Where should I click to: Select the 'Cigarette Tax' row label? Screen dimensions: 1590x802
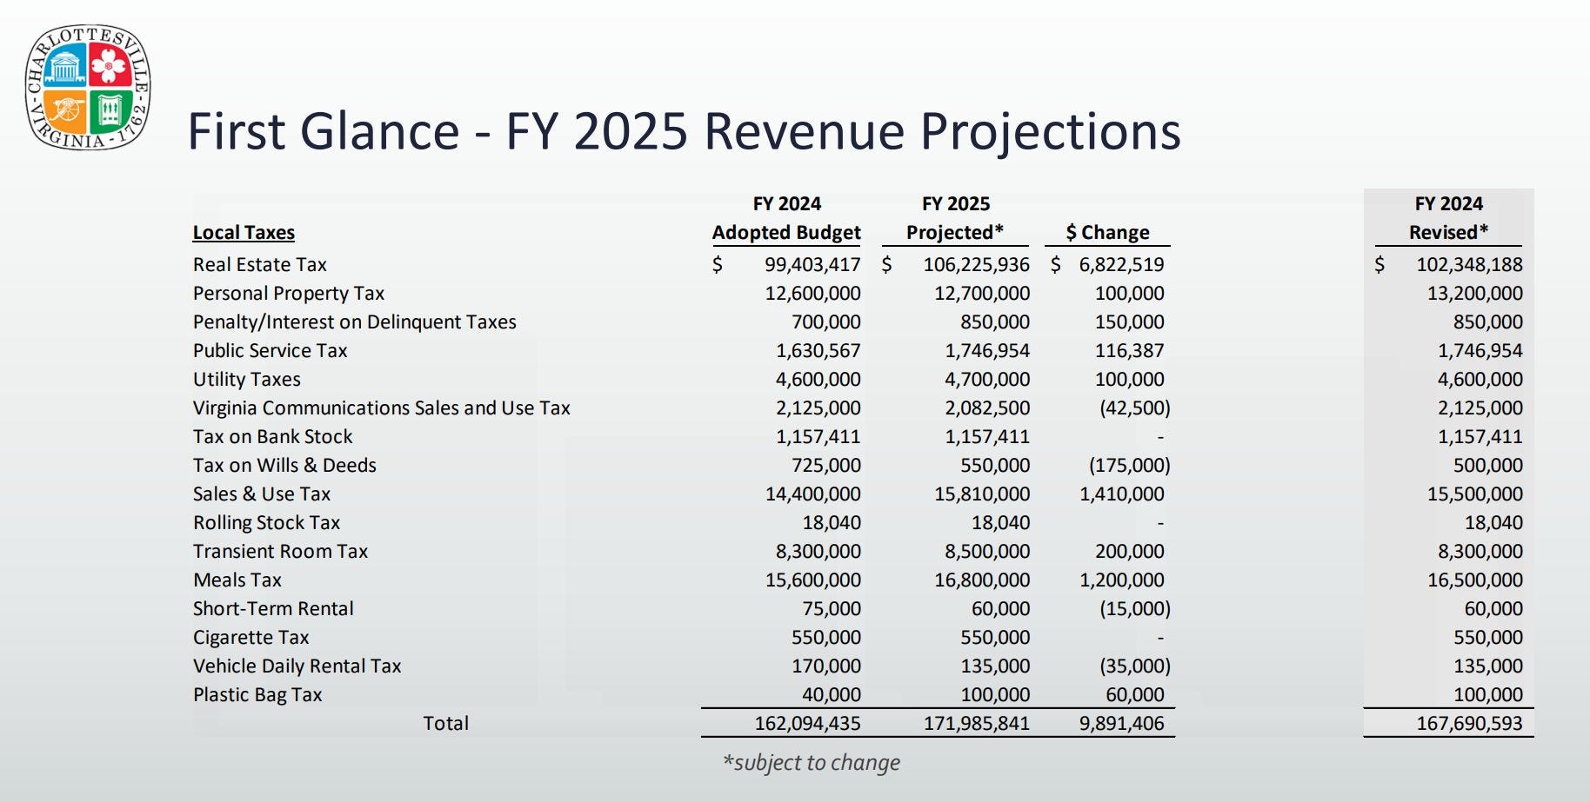(251, 637)
